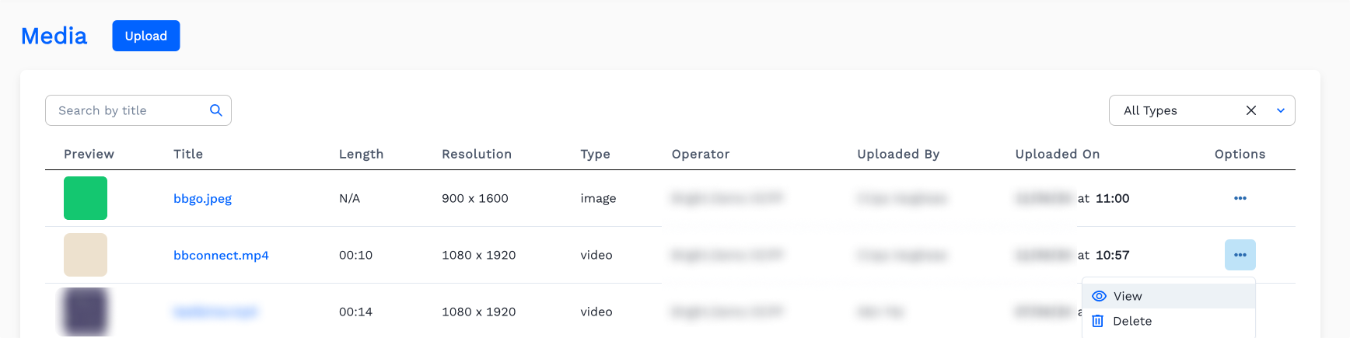
Task: Click the blurred third-row preview thumbnail
Action: [86, 312]
